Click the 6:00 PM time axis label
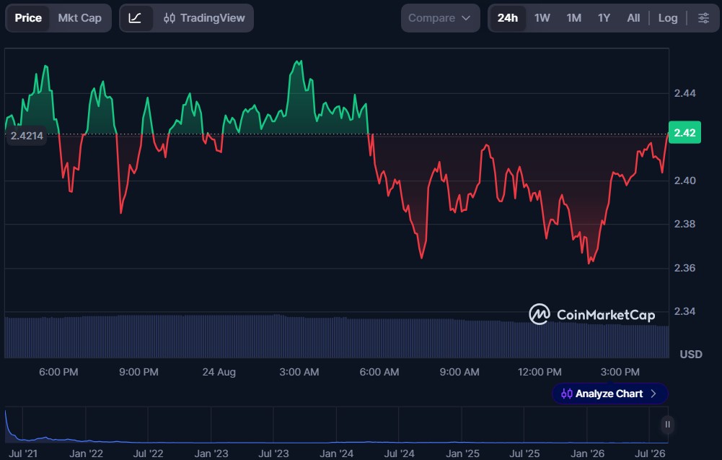Image resolution: width=722 pixels, height=460 pixels. point(58,372)
